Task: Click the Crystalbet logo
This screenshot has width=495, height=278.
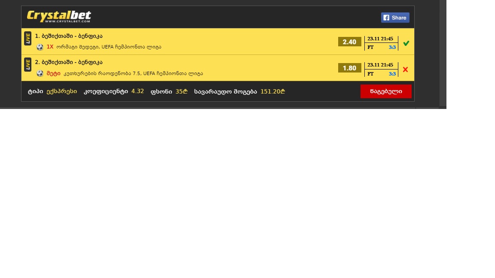Action: (x=59, y=16)
